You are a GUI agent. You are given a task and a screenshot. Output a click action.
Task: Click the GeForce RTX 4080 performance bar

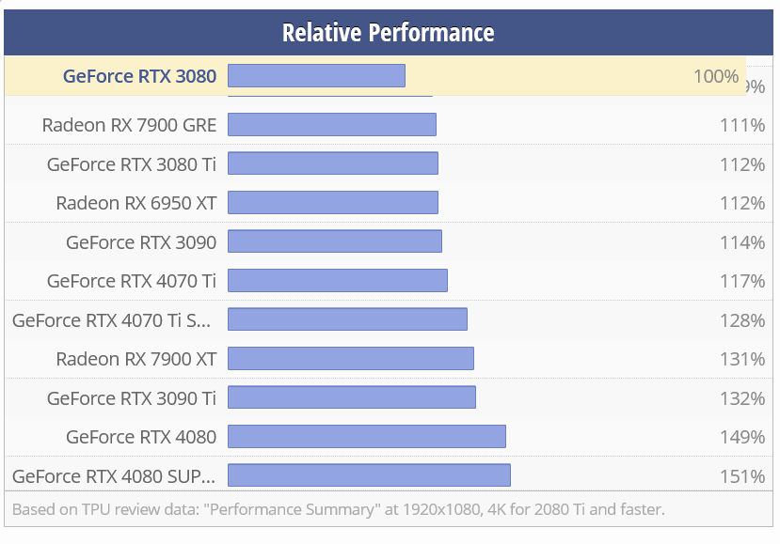point(366,437)
